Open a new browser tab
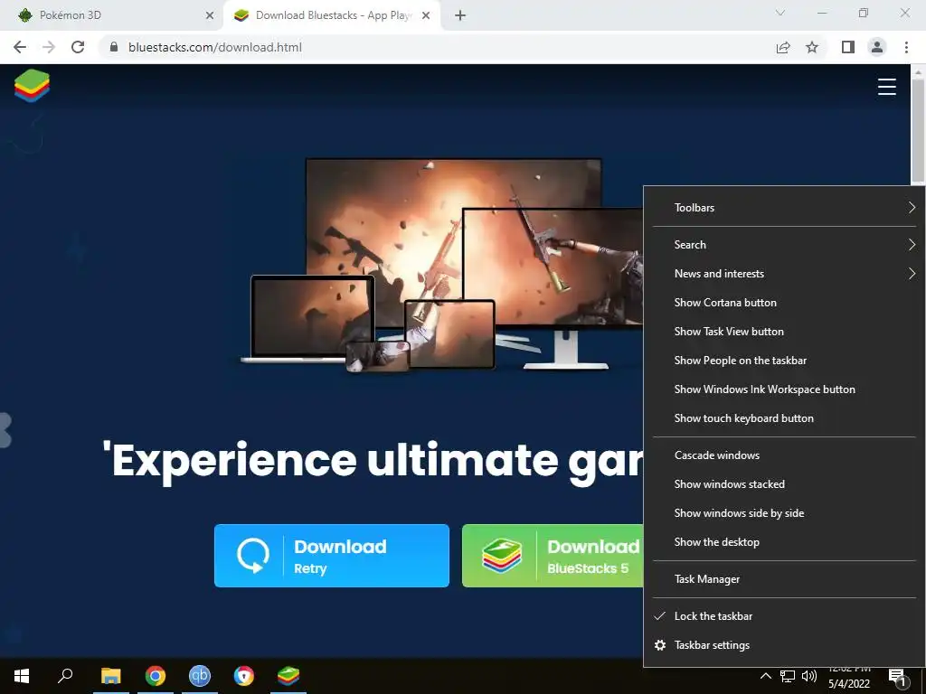Image resolution: width=926 pixels, height=694 pixels. pyautogui.click(x=460, y=15)
